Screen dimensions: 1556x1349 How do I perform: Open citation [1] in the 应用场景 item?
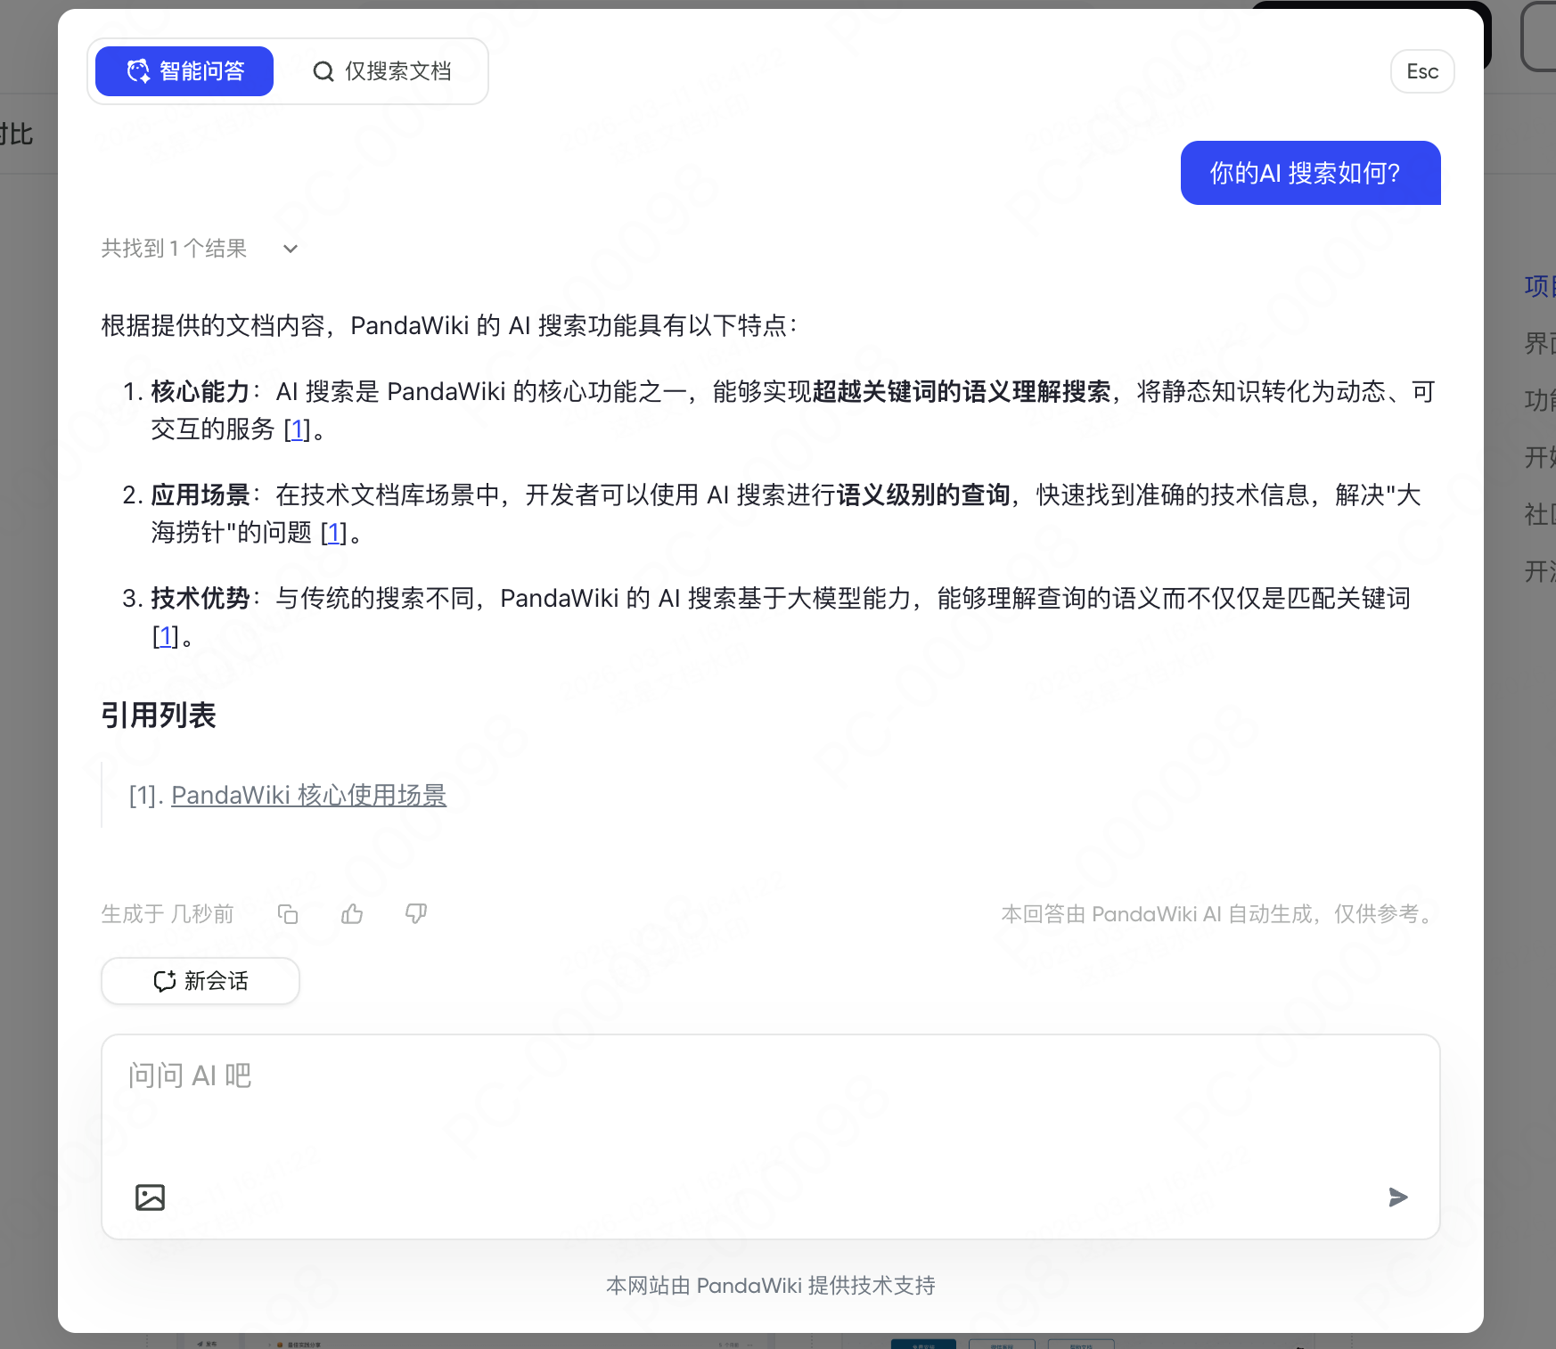(x=334, y=533)
